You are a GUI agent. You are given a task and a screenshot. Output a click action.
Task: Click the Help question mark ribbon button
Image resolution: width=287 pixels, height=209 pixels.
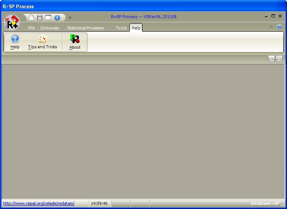point(15,42)
